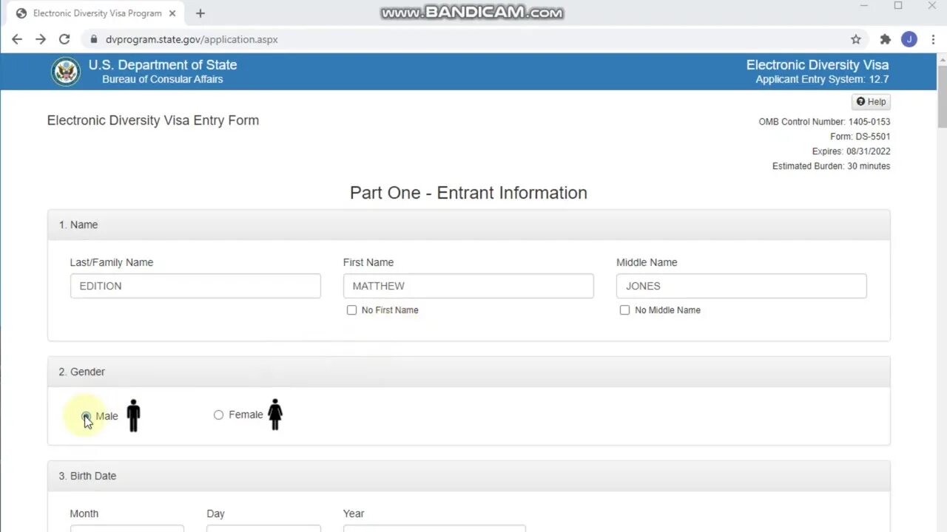Click the address bar URL
This screenshot has height=532, width=947.
pos(192,39)
